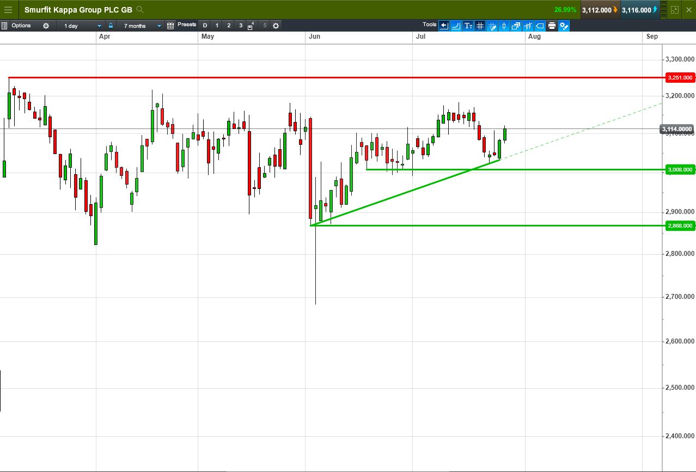The image size is (696, 472).
Task: Select preset 1
Action: [217, 26]
